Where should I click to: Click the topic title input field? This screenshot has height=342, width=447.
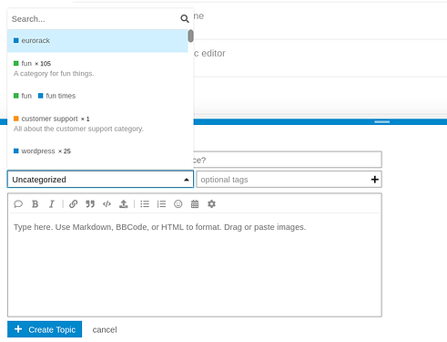[288, 160]
